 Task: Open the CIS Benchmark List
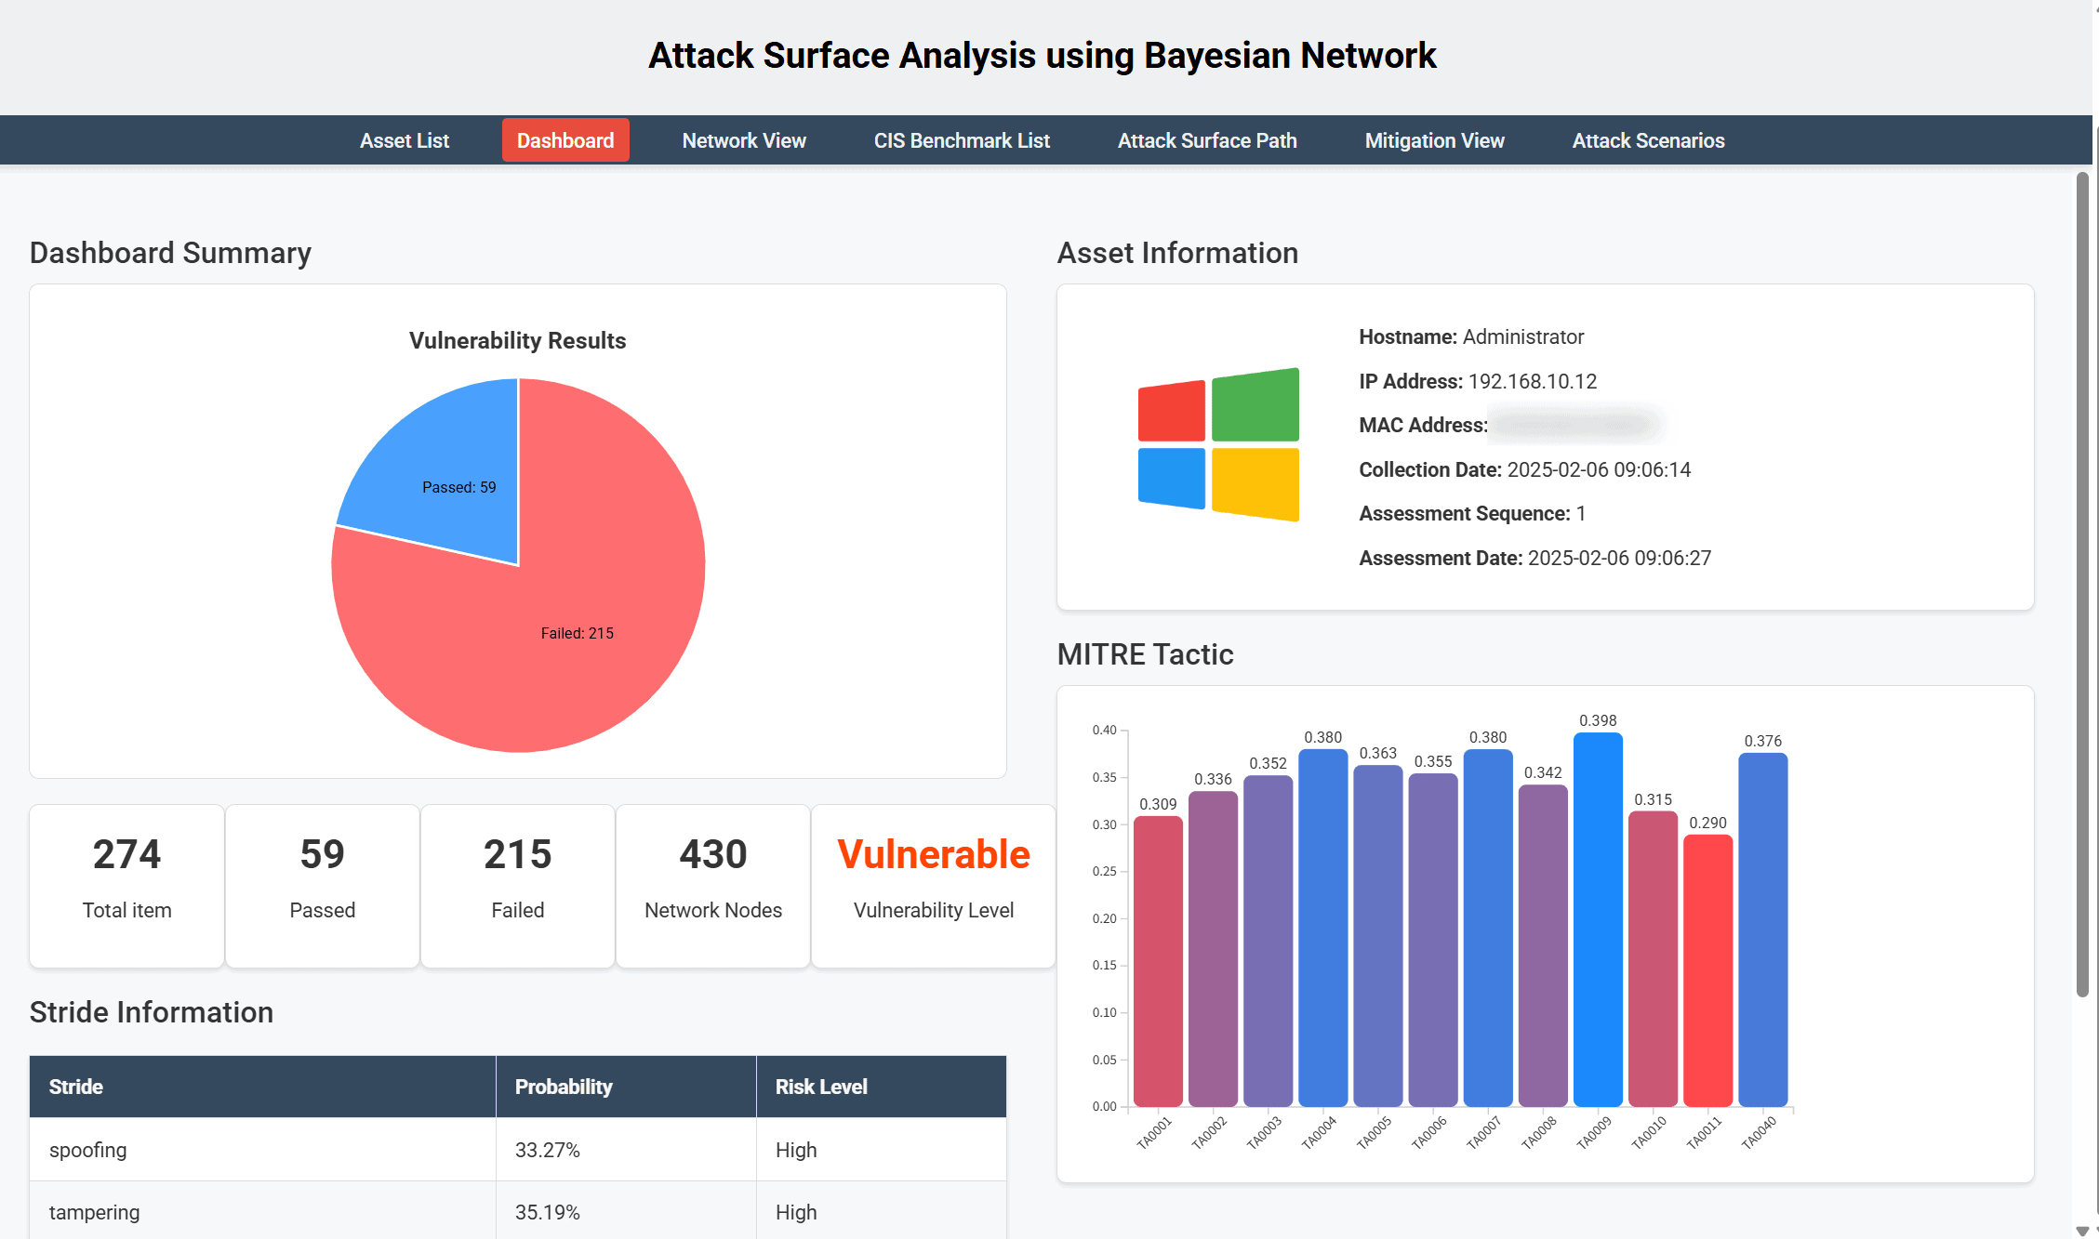(961, 139)
